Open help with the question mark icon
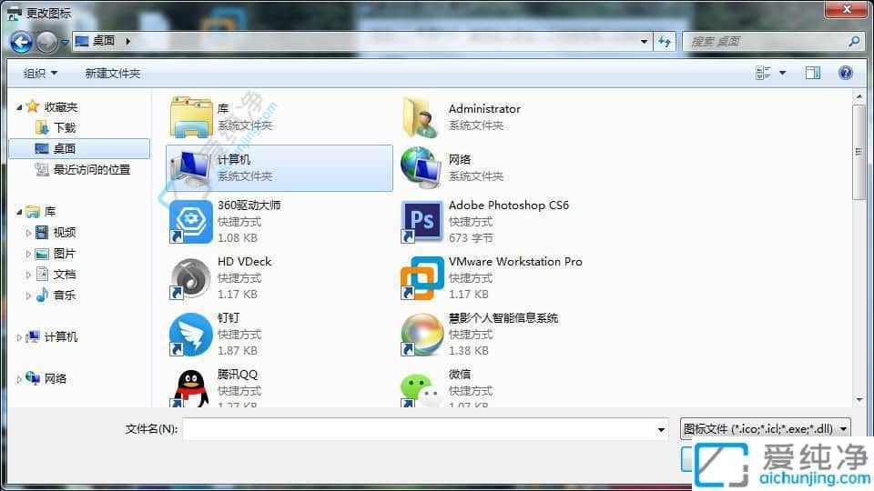The image size is (874, 491). tap(845, 73)
